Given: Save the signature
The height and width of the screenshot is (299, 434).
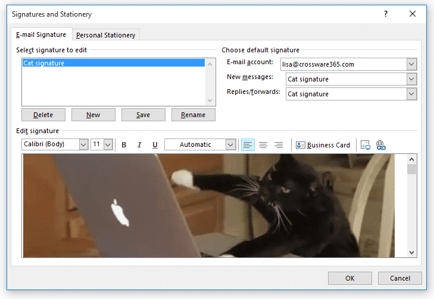Looking at the screenshot, I should pyautogui.click(x=143, y=115).
